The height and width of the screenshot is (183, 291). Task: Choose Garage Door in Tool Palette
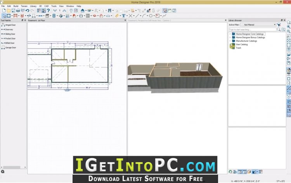pyautogui.click(x=9, y=47)
